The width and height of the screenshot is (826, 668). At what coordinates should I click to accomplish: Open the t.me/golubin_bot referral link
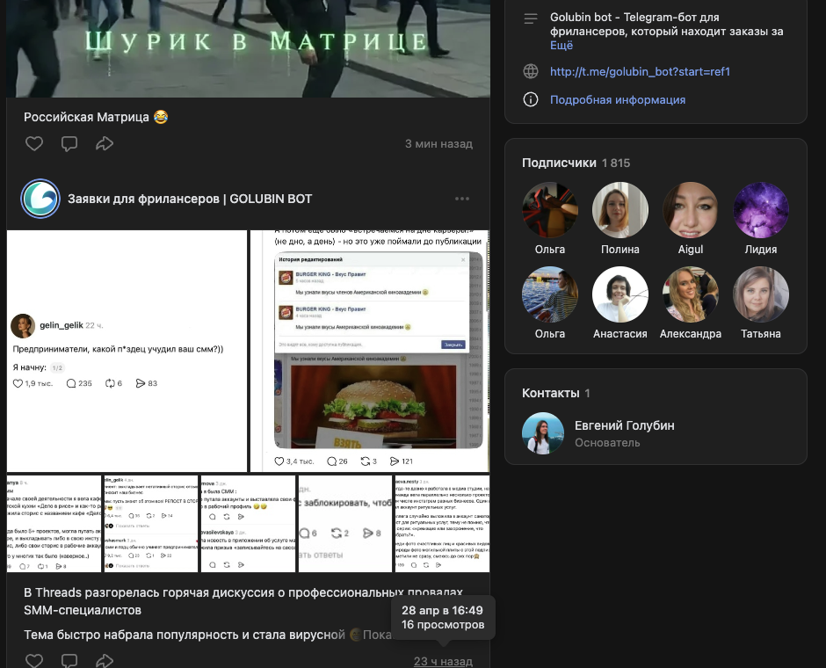click(x=640, y=72)
